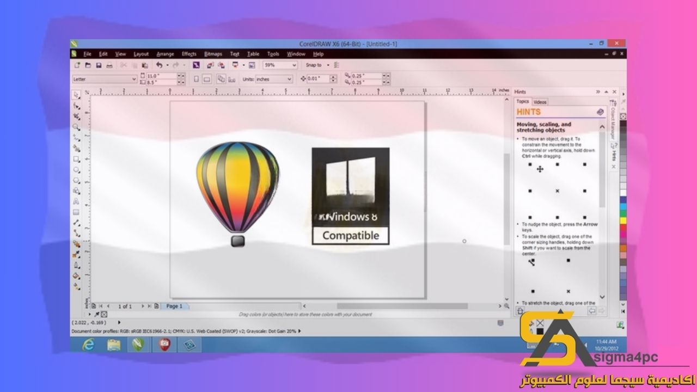This screenshot has height=392, width=697.
Task: Toggle the All pages layout button
Action: pos(221,79)
